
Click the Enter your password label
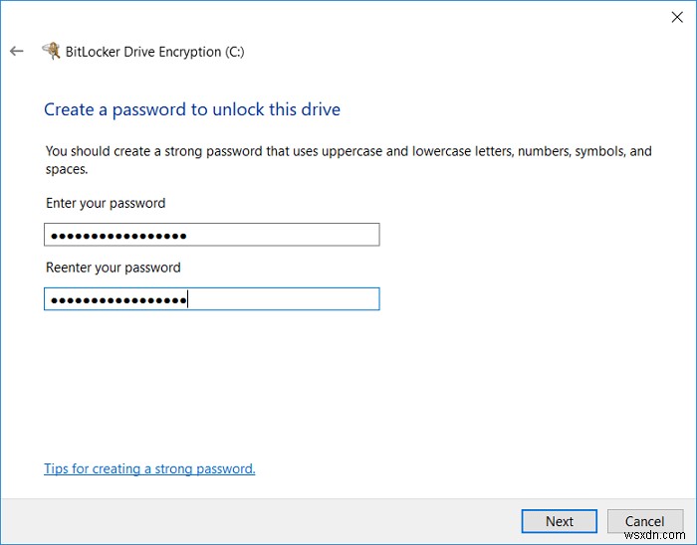pyautogui.click(x=106, y=203)
